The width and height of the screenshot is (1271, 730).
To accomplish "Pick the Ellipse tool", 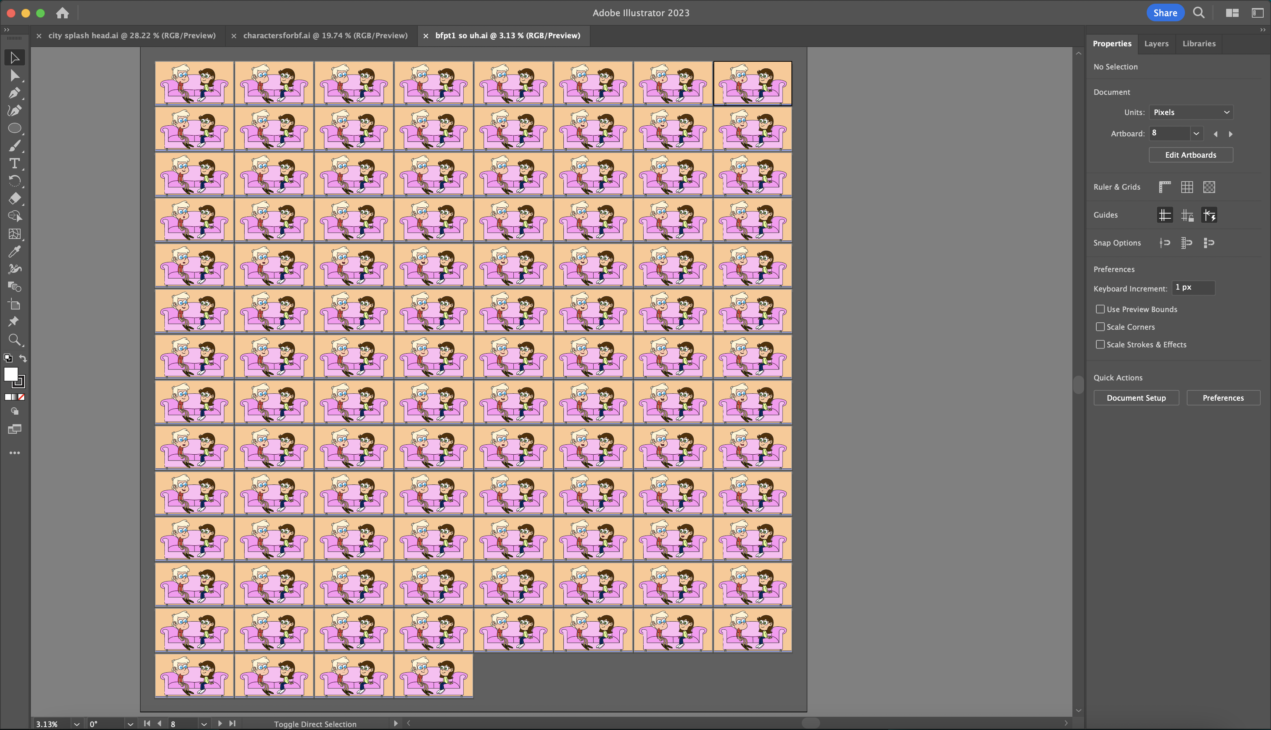I will pos(15,128).
